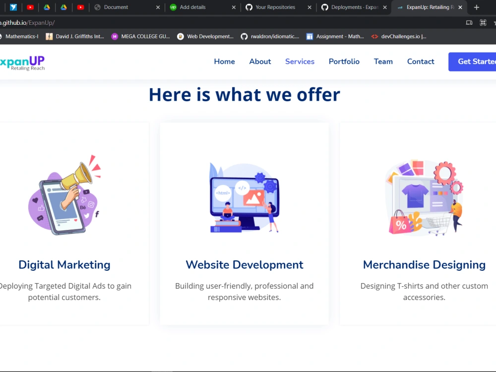Click the Website Development heading

244,265
